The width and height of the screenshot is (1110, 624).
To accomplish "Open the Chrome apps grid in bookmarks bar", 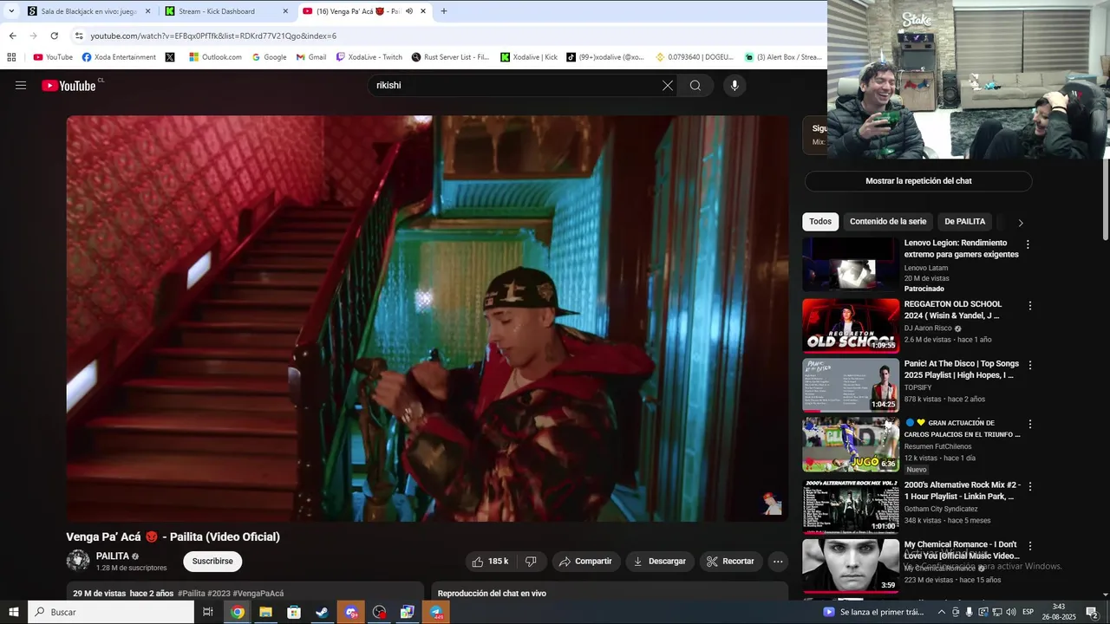I will click(x=11, y=57).
